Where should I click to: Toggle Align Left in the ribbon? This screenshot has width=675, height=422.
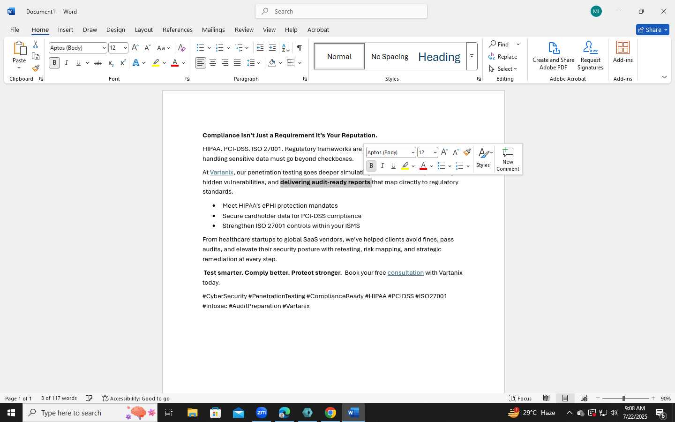(x=201, y=63)
